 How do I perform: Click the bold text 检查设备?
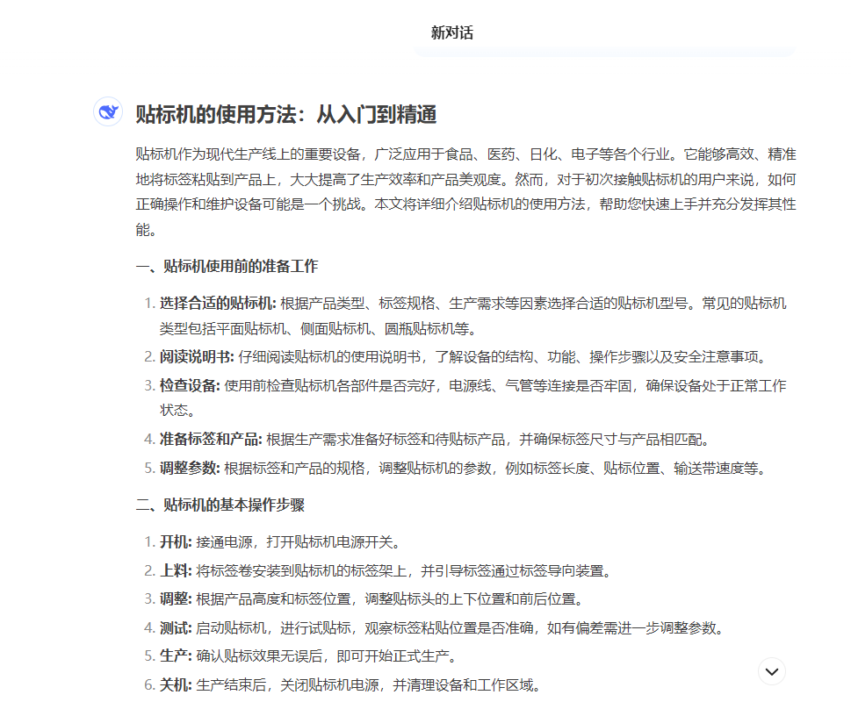(x=190, y=385)
